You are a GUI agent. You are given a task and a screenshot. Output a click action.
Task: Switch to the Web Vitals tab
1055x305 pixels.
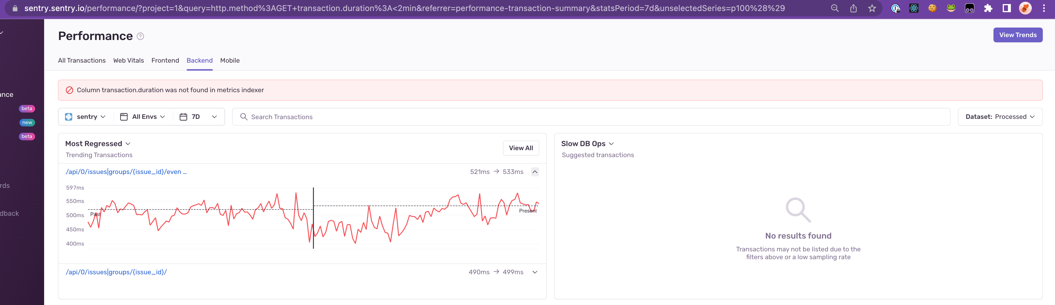click(x=129, y=61)
